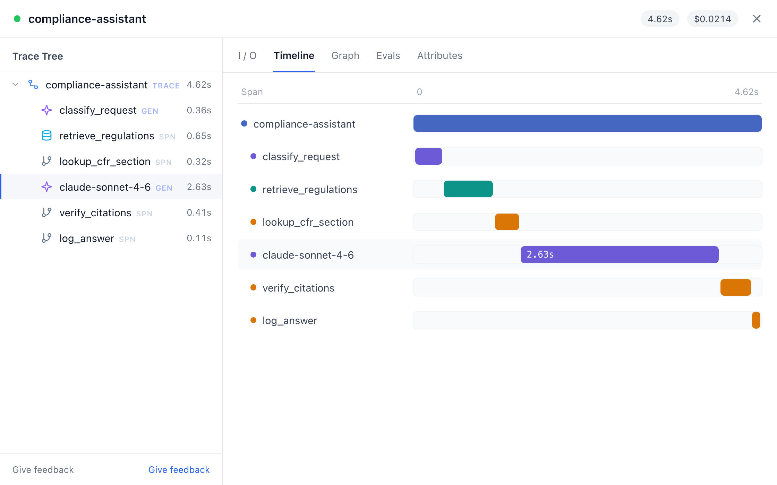
Task: Select classify_request in the trace tree
Action: [111, 110]
